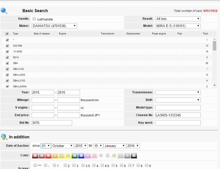Tick the score 6 checkbox
The height and width of the screenshot is (169, 220).
click(122, 165)
